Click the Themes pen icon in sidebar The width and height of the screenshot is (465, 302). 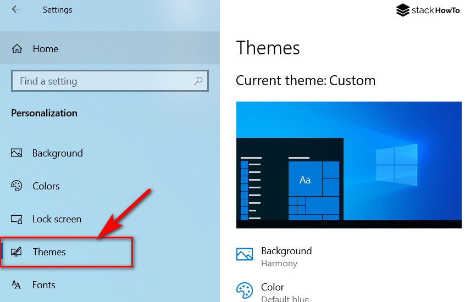coord(16,252)
